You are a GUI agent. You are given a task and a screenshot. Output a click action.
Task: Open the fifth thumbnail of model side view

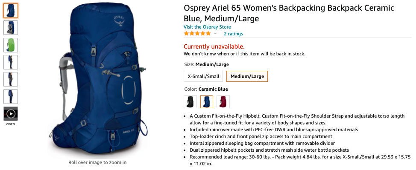point(11,79)
